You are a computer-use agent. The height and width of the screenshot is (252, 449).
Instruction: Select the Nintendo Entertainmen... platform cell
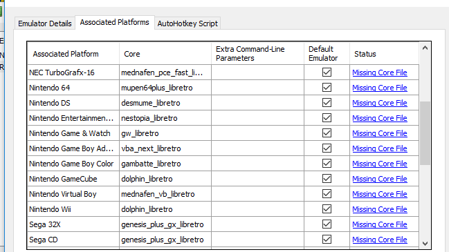click(73, 118)
